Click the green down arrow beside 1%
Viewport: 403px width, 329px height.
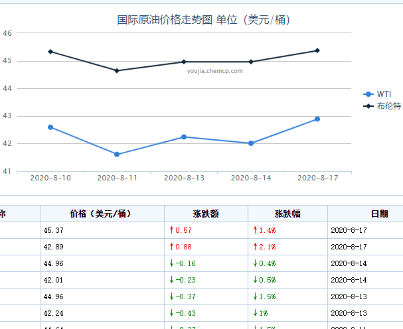pyautogui.click(x=255, y=313)
